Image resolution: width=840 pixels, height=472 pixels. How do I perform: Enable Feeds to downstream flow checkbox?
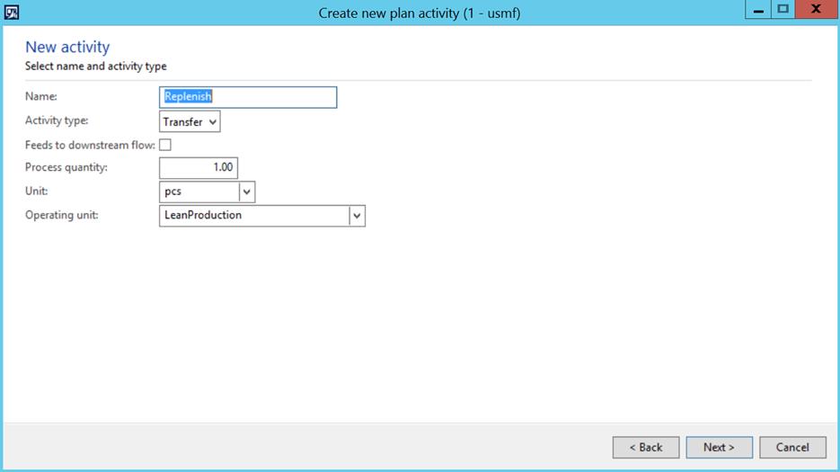coord(165,145)
